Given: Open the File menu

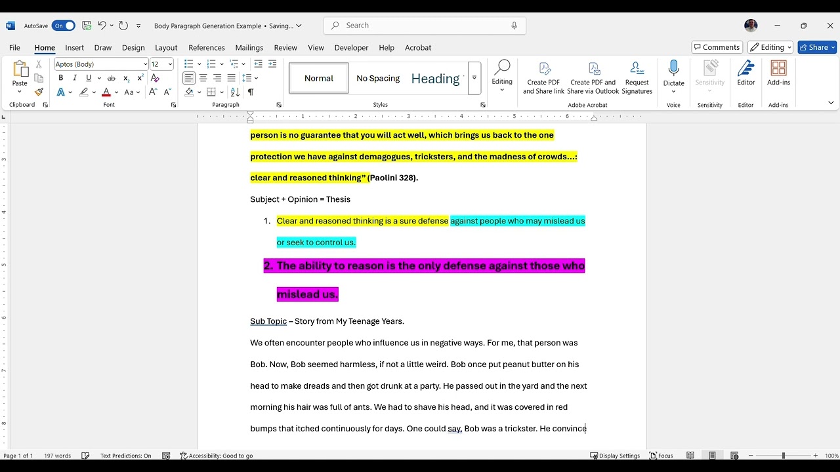Looking at the screenshot, I should 14,48.
